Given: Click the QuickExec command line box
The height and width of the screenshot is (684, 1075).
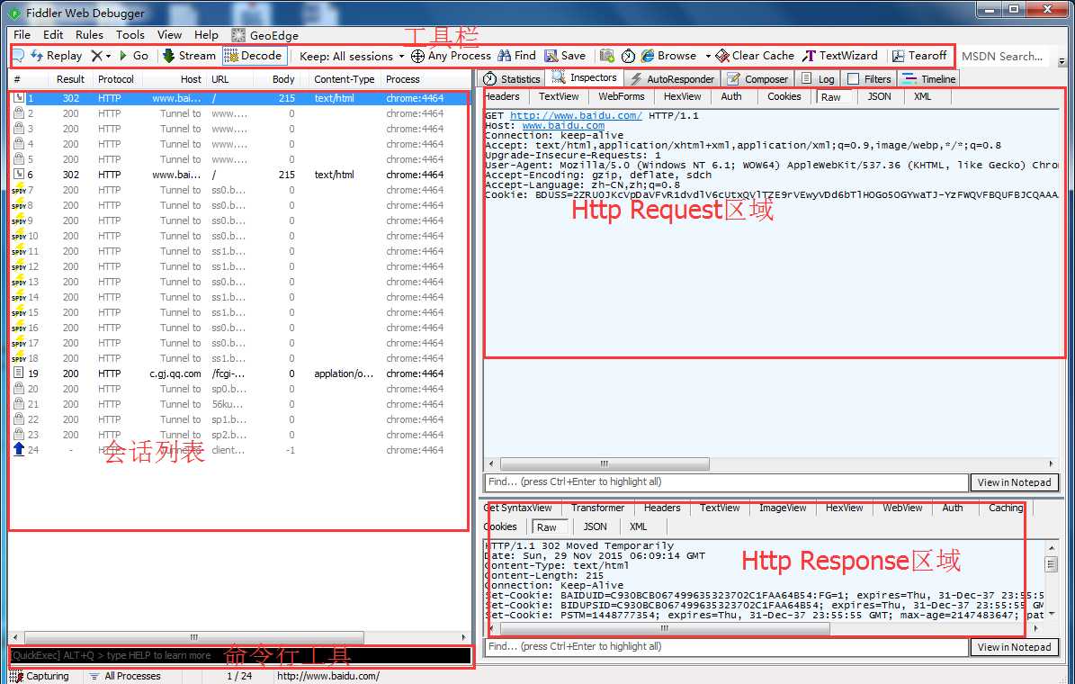Looking at the screenshot, I should (241, 656).
